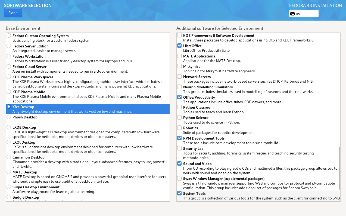Uncheck the LibreOffice checkbox
Viewport: 346px width, 216px height.
(x=179, y=46)
